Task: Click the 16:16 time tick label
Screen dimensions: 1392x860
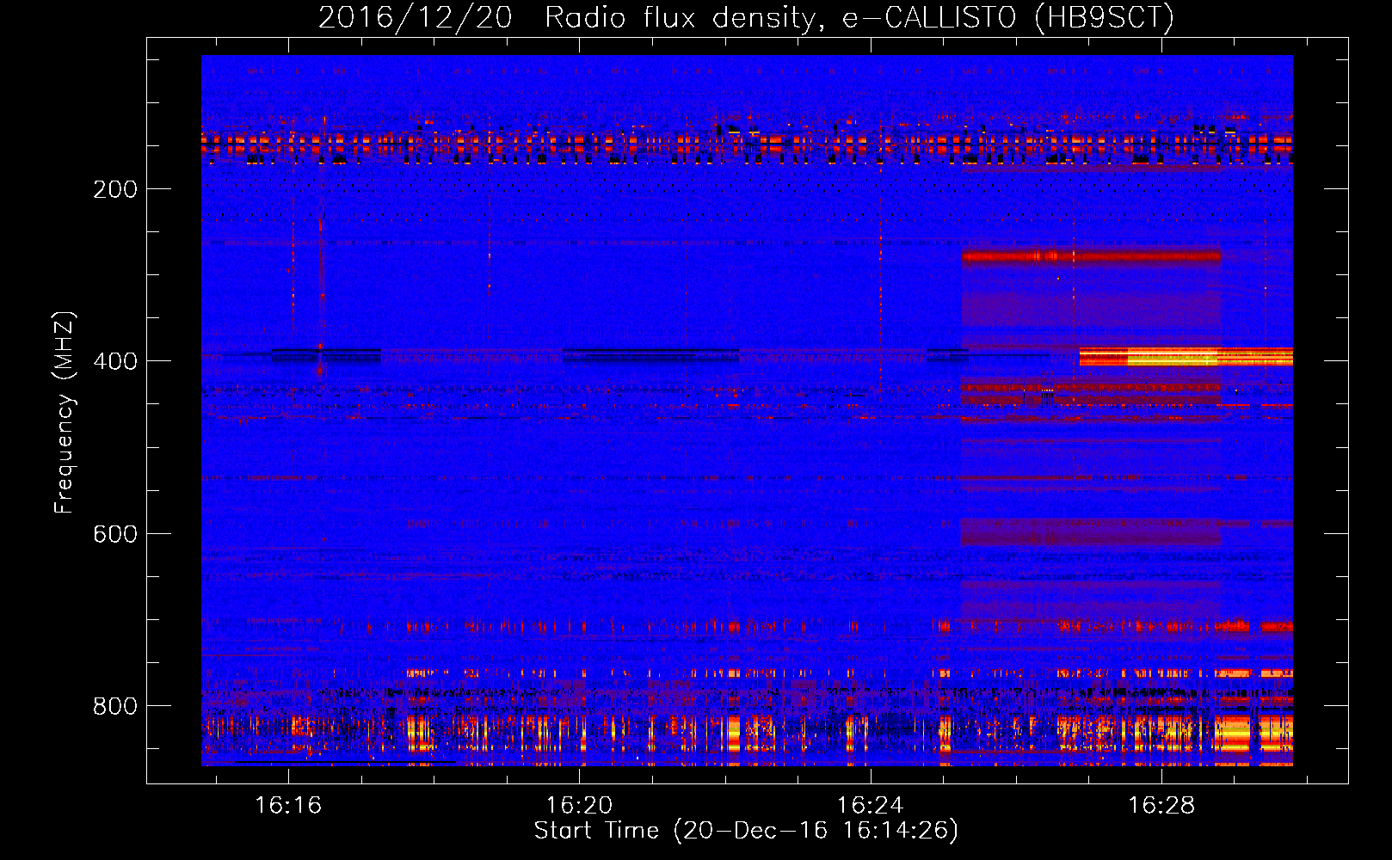Action: coord(288,805)
